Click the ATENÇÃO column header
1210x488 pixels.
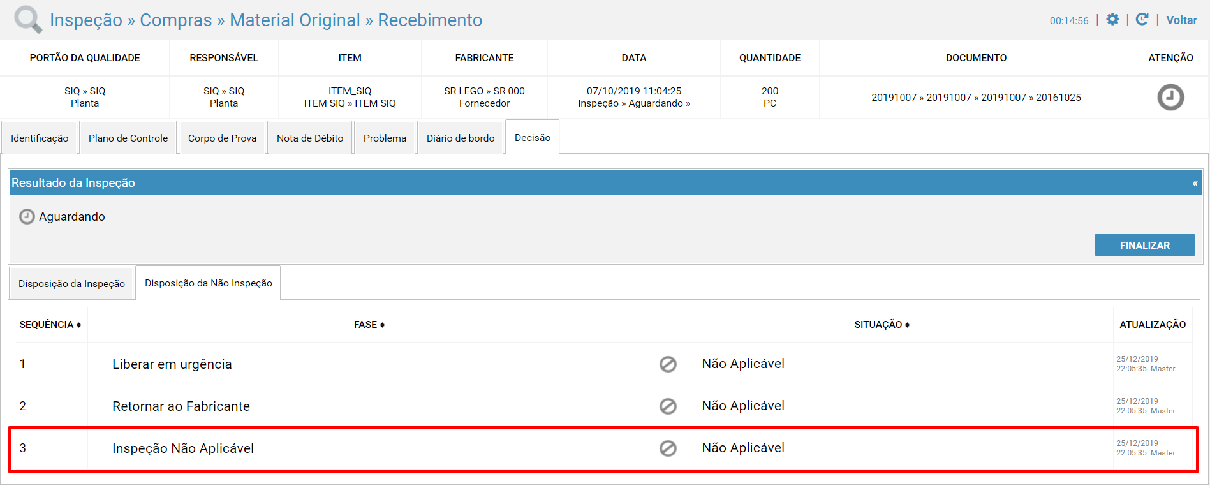tap(1170, 58)
